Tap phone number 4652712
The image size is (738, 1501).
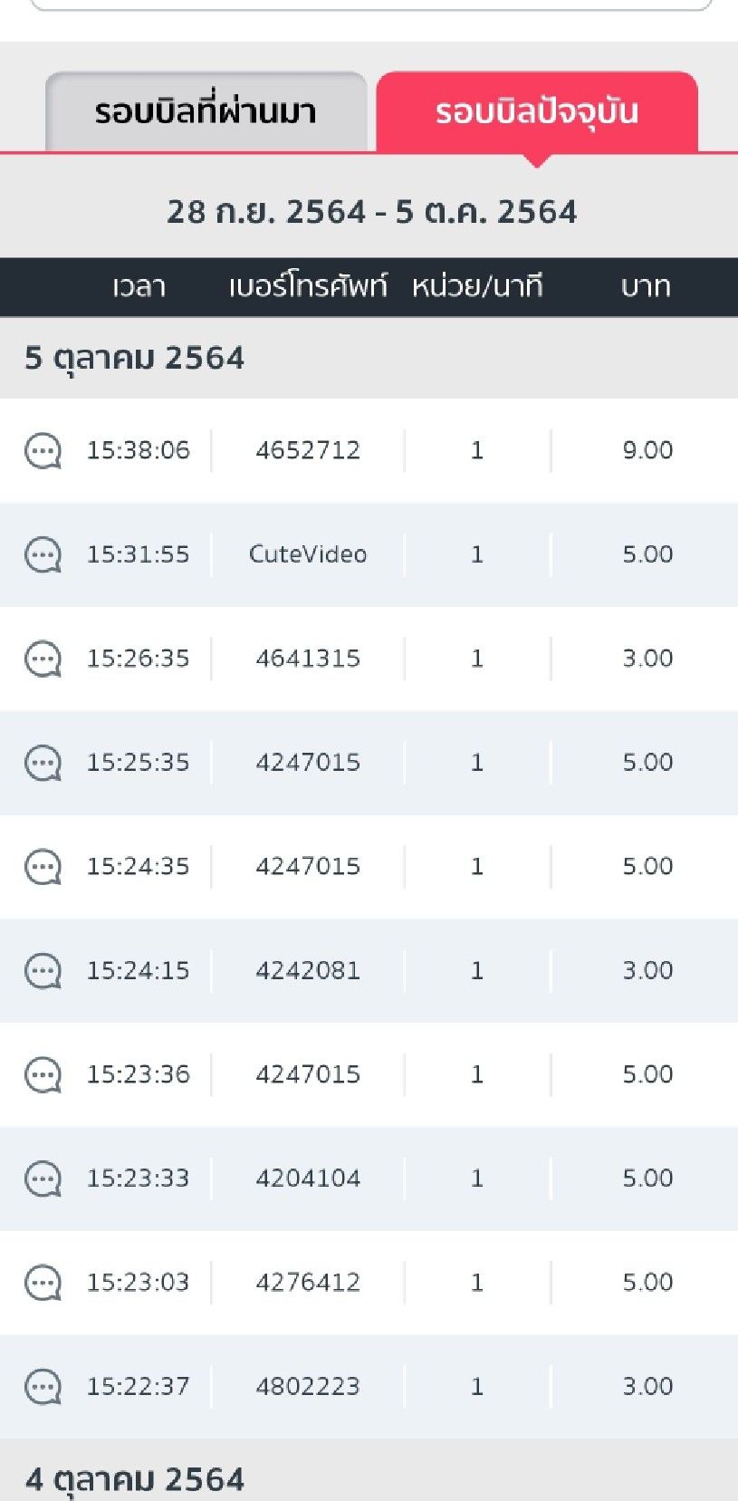308,450
